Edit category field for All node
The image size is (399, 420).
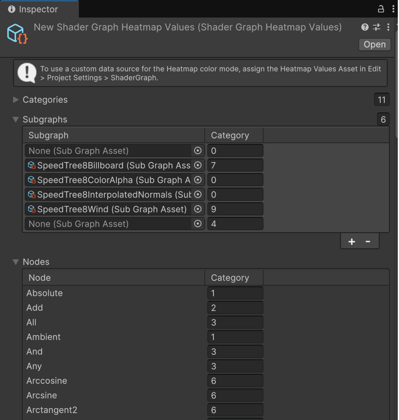[x=235, y=322]
